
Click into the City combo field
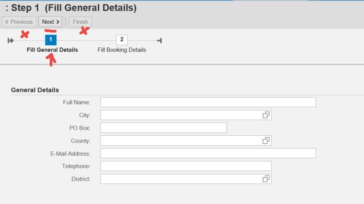tap(180, 115)
